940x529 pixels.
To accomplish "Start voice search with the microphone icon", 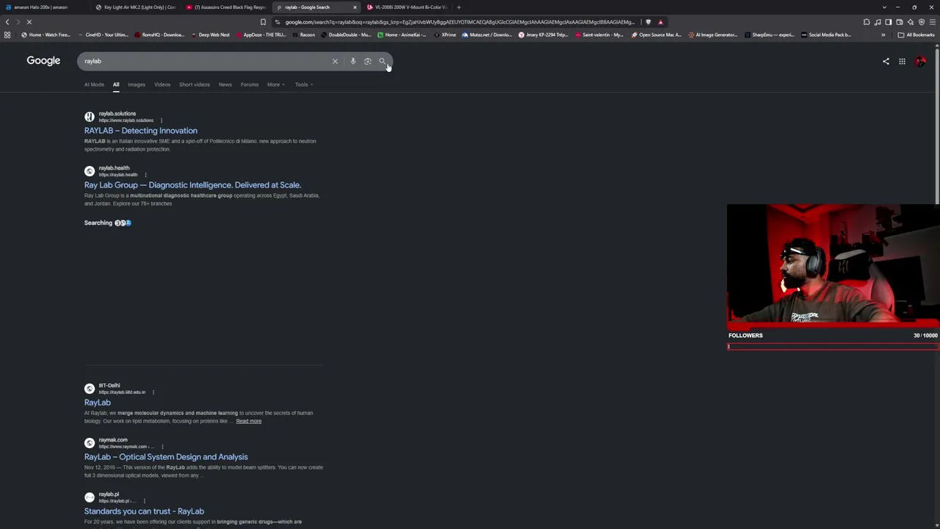I will 352,61.
